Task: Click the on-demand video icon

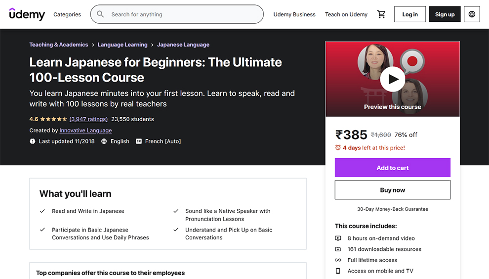Action: tap(338, 238)
